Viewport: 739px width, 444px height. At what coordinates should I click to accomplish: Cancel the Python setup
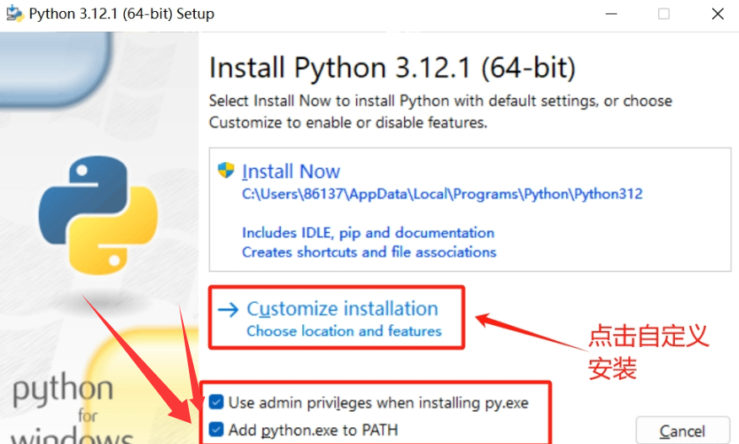[682, 430]
